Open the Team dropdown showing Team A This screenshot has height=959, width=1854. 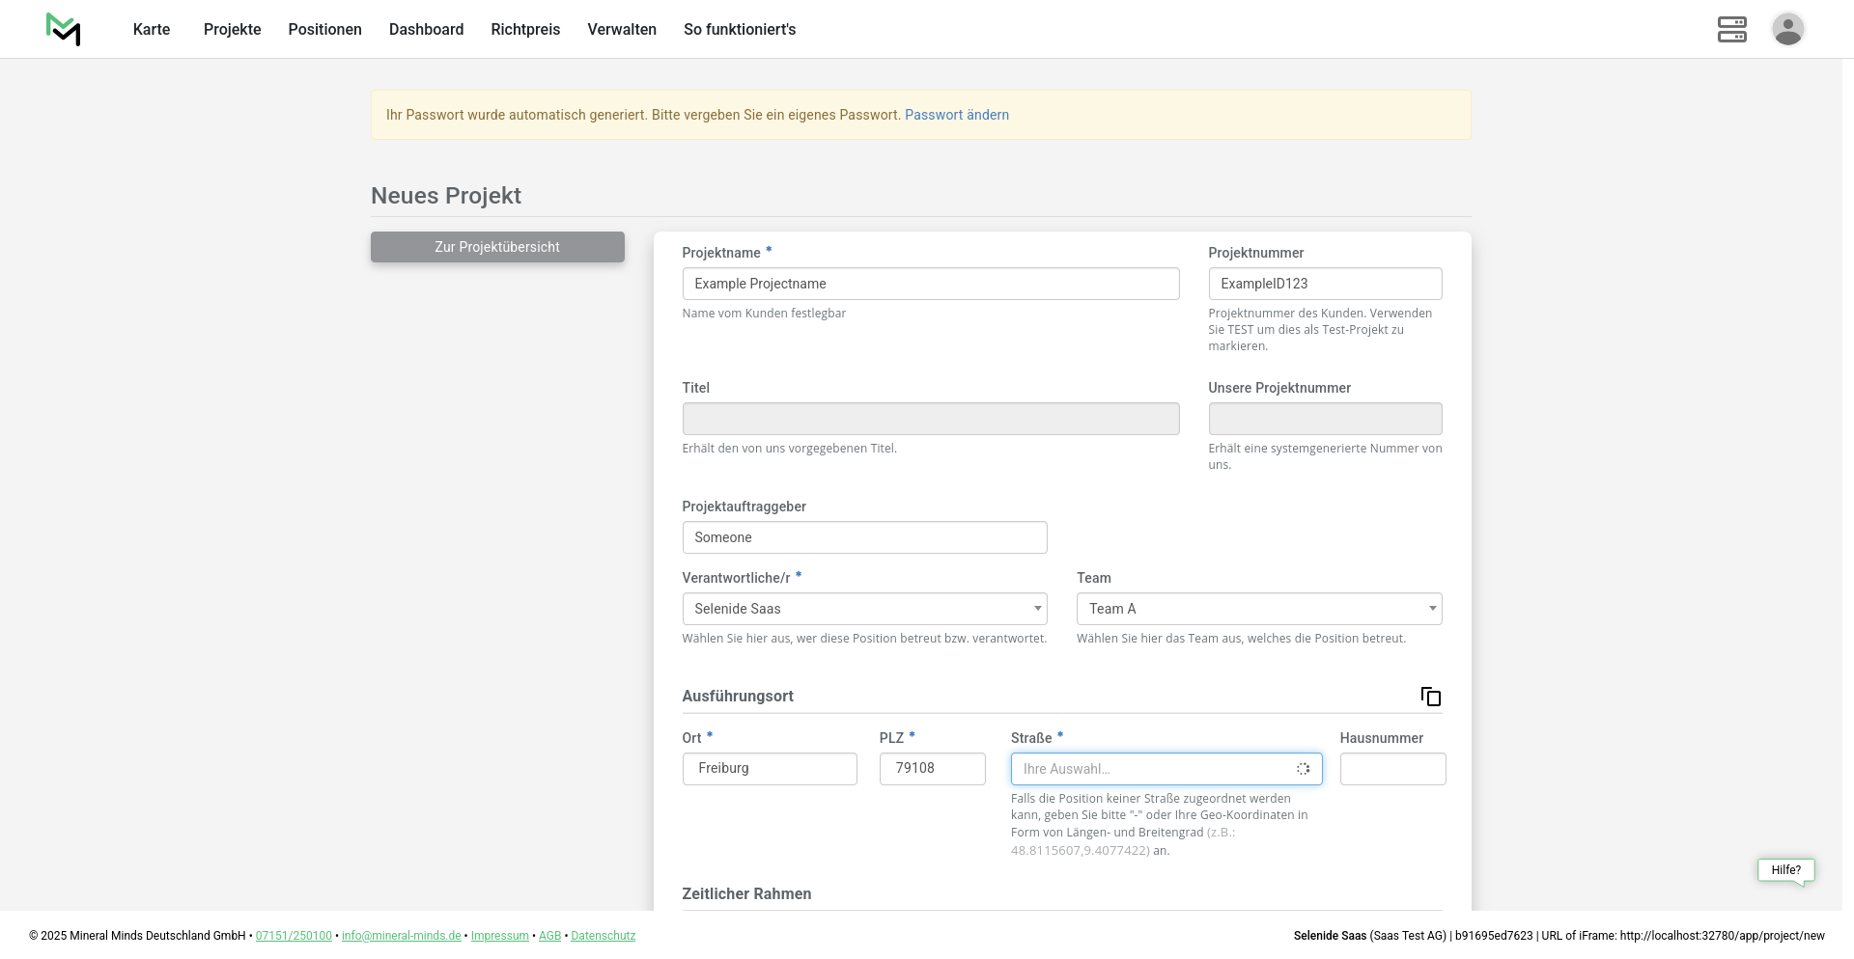[x=1258, y=609]
